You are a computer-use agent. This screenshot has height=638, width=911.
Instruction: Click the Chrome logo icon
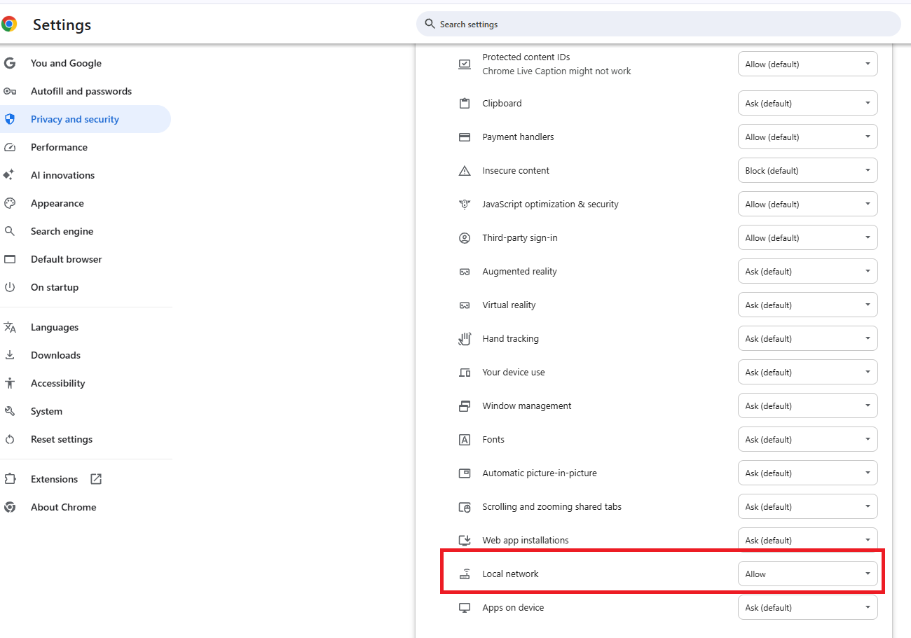coord(9,25)
